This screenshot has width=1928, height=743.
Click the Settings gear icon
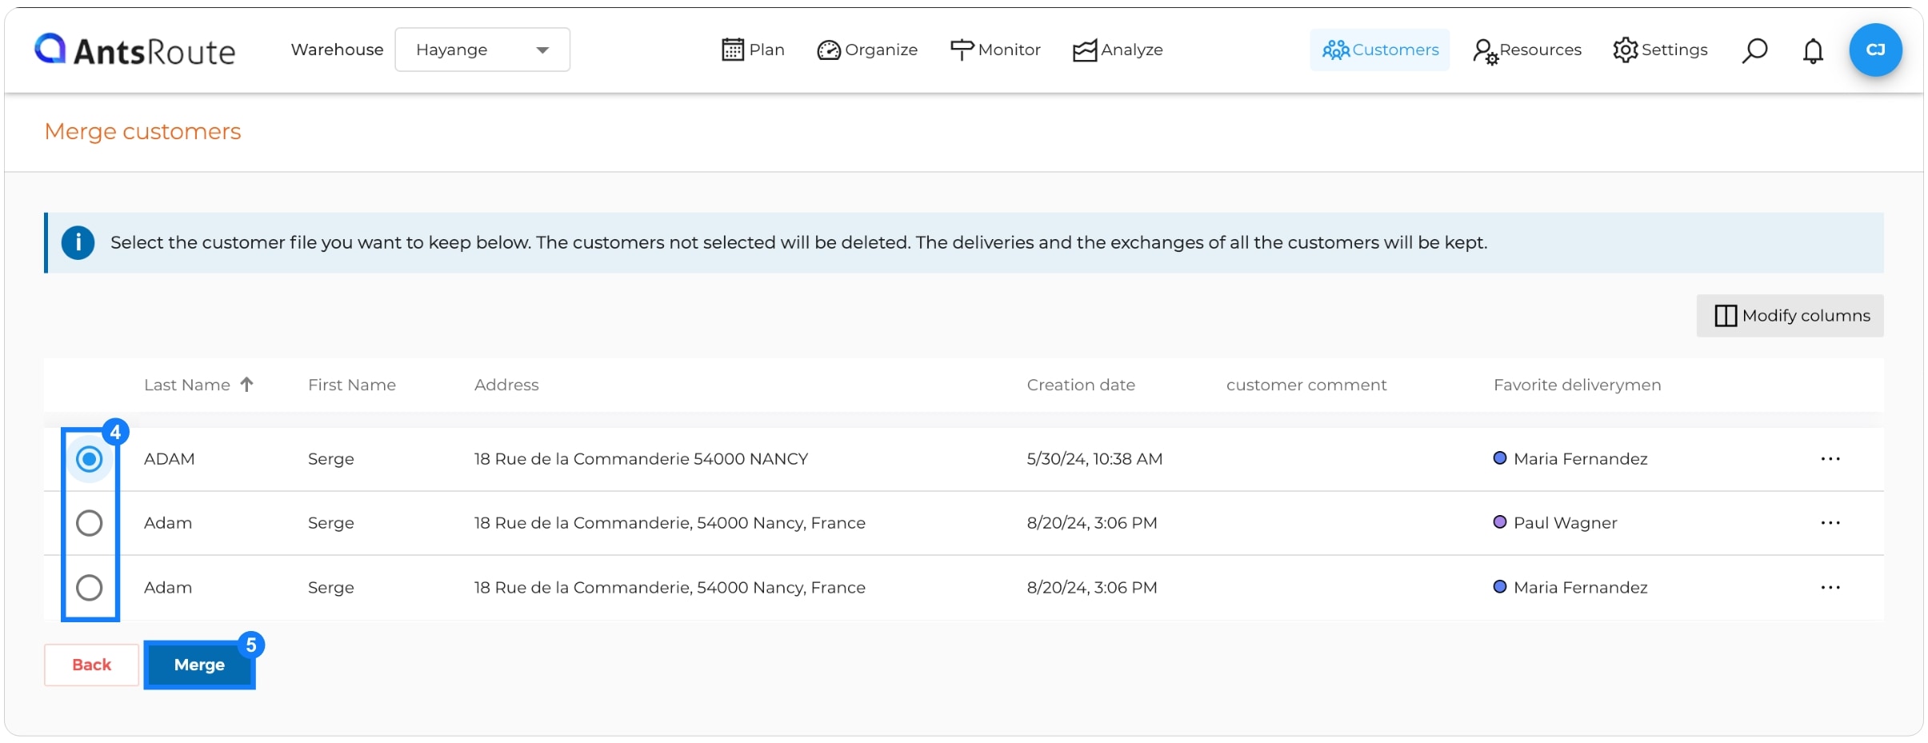coord(1626,50)
